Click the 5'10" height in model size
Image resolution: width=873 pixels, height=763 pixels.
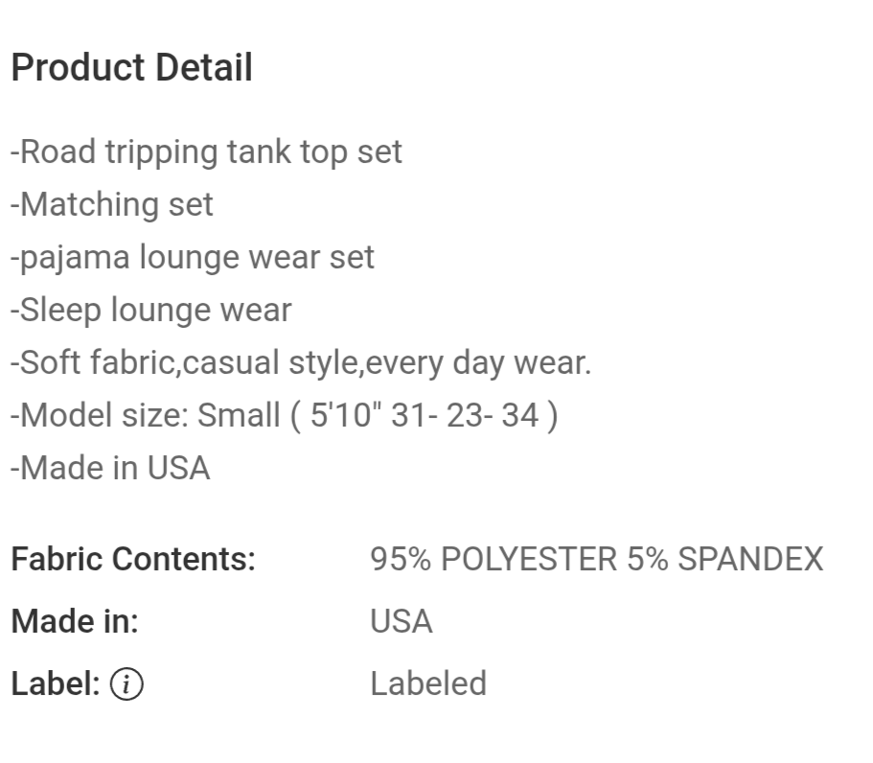(346, 415)
